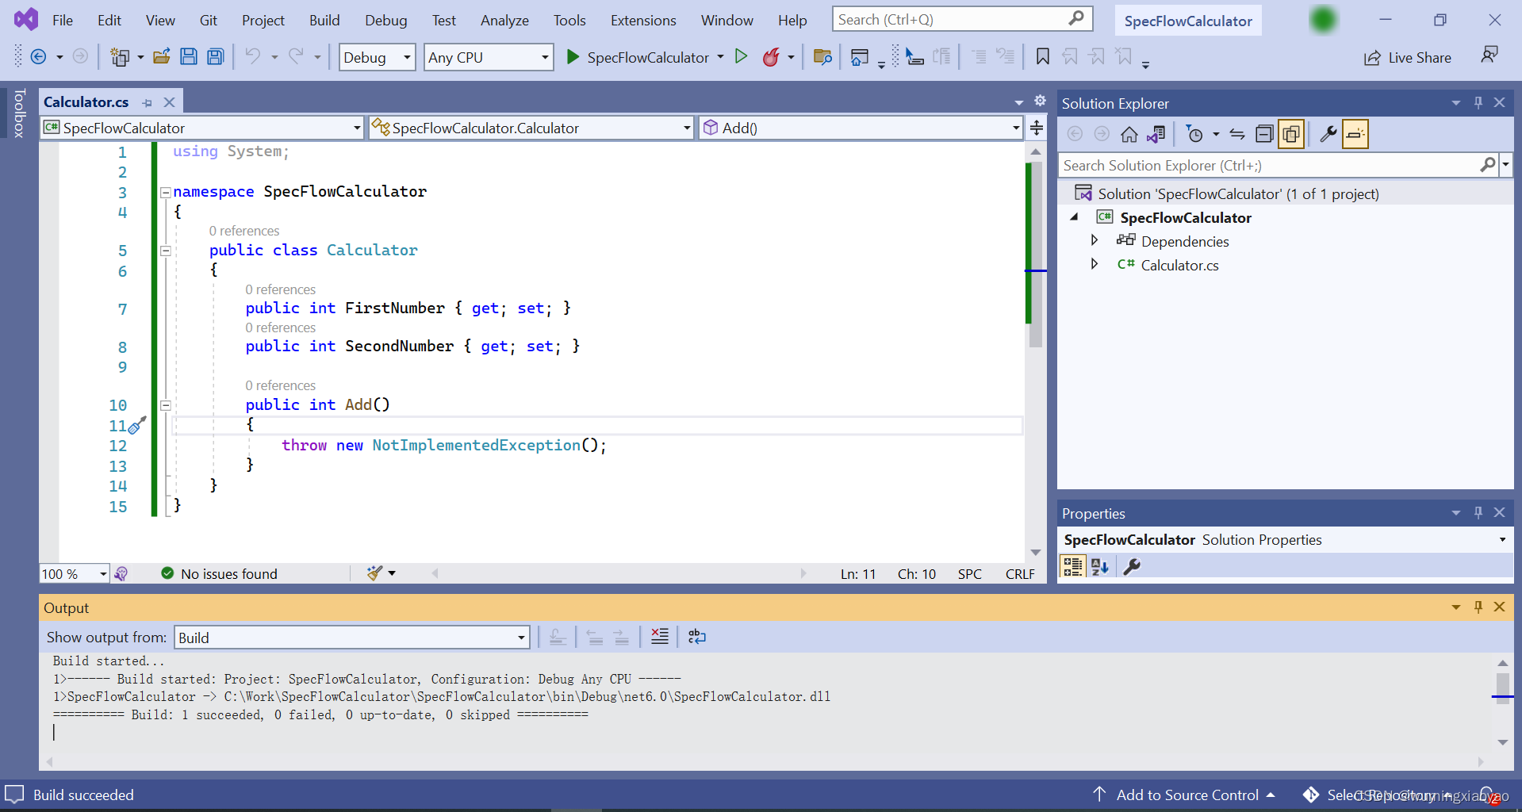Click the Save icon in toolbar
The height and width of the screenshot is (812, 1522).
tap(188, 56)
